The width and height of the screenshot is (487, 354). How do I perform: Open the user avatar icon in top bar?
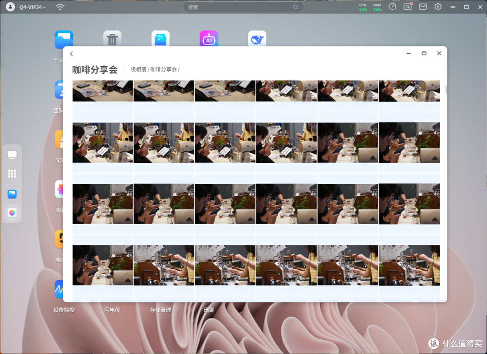[10, 7]
